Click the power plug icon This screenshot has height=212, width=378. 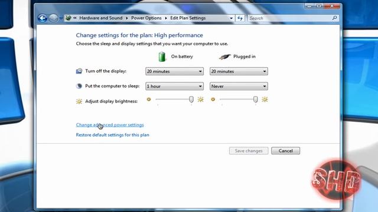[224, 57]
